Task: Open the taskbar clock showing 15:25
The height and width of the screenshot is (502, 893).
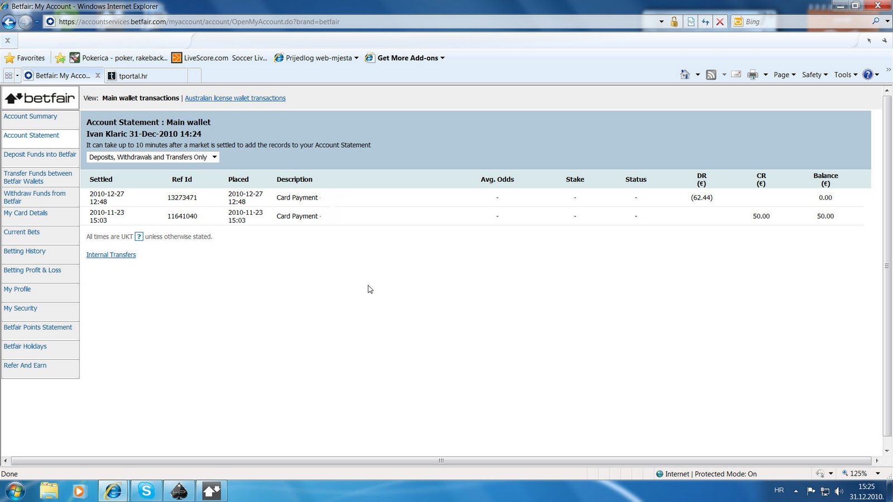Action: tap(866, 491)
